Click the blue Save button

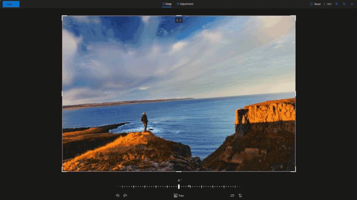coord(11,4)
